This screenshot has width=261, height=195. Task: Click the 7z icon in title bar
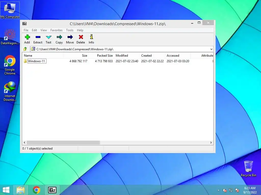pyautogui.click(x=24, y=24)
